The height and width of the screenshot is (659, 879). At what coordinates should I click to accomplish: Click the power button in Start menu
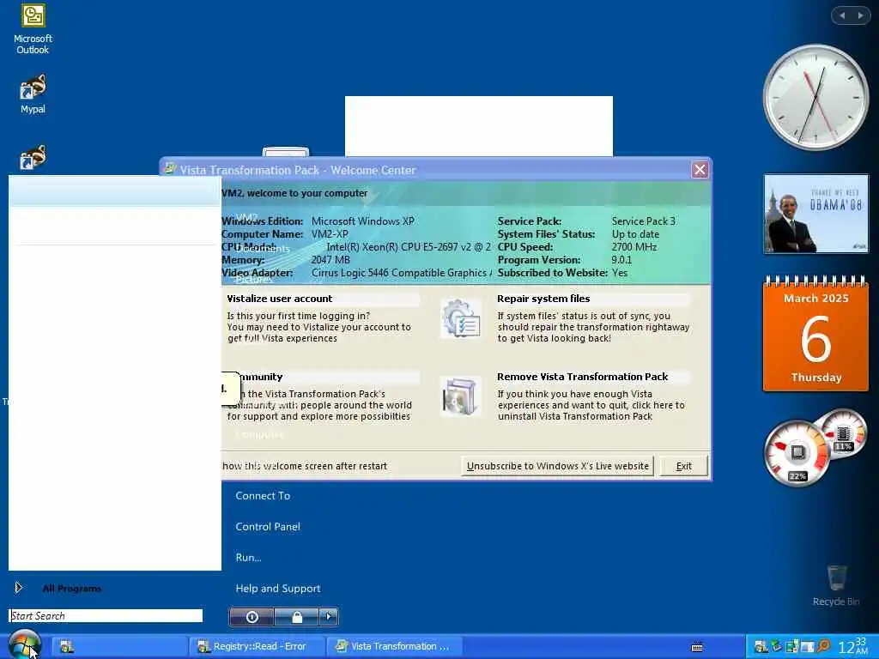(252, 617)
